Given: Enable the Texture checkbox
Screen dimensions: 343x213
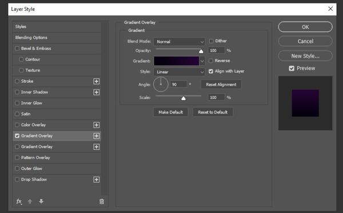Looking at the screenshot, I should [21, 70].
